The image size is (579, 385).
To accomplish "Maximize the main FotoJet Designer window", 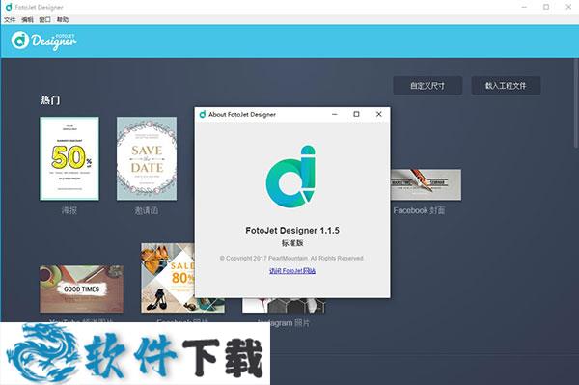I will [x=546, y=7].
